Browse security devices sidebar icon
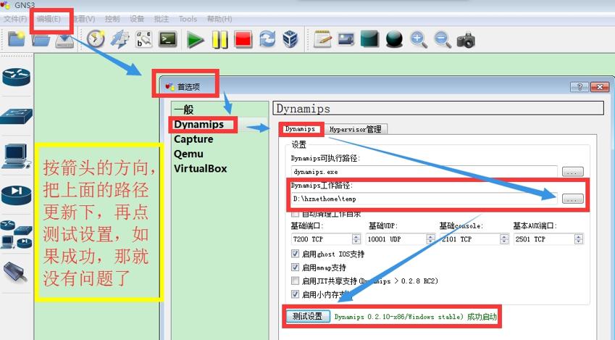 click(16, 195)
